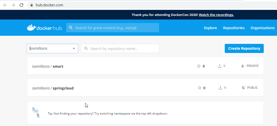Image resolution: width=277 pixels, height=126 pixels.
Task: Focus the Search by repository name field
Action: click(x=120, y=48)
